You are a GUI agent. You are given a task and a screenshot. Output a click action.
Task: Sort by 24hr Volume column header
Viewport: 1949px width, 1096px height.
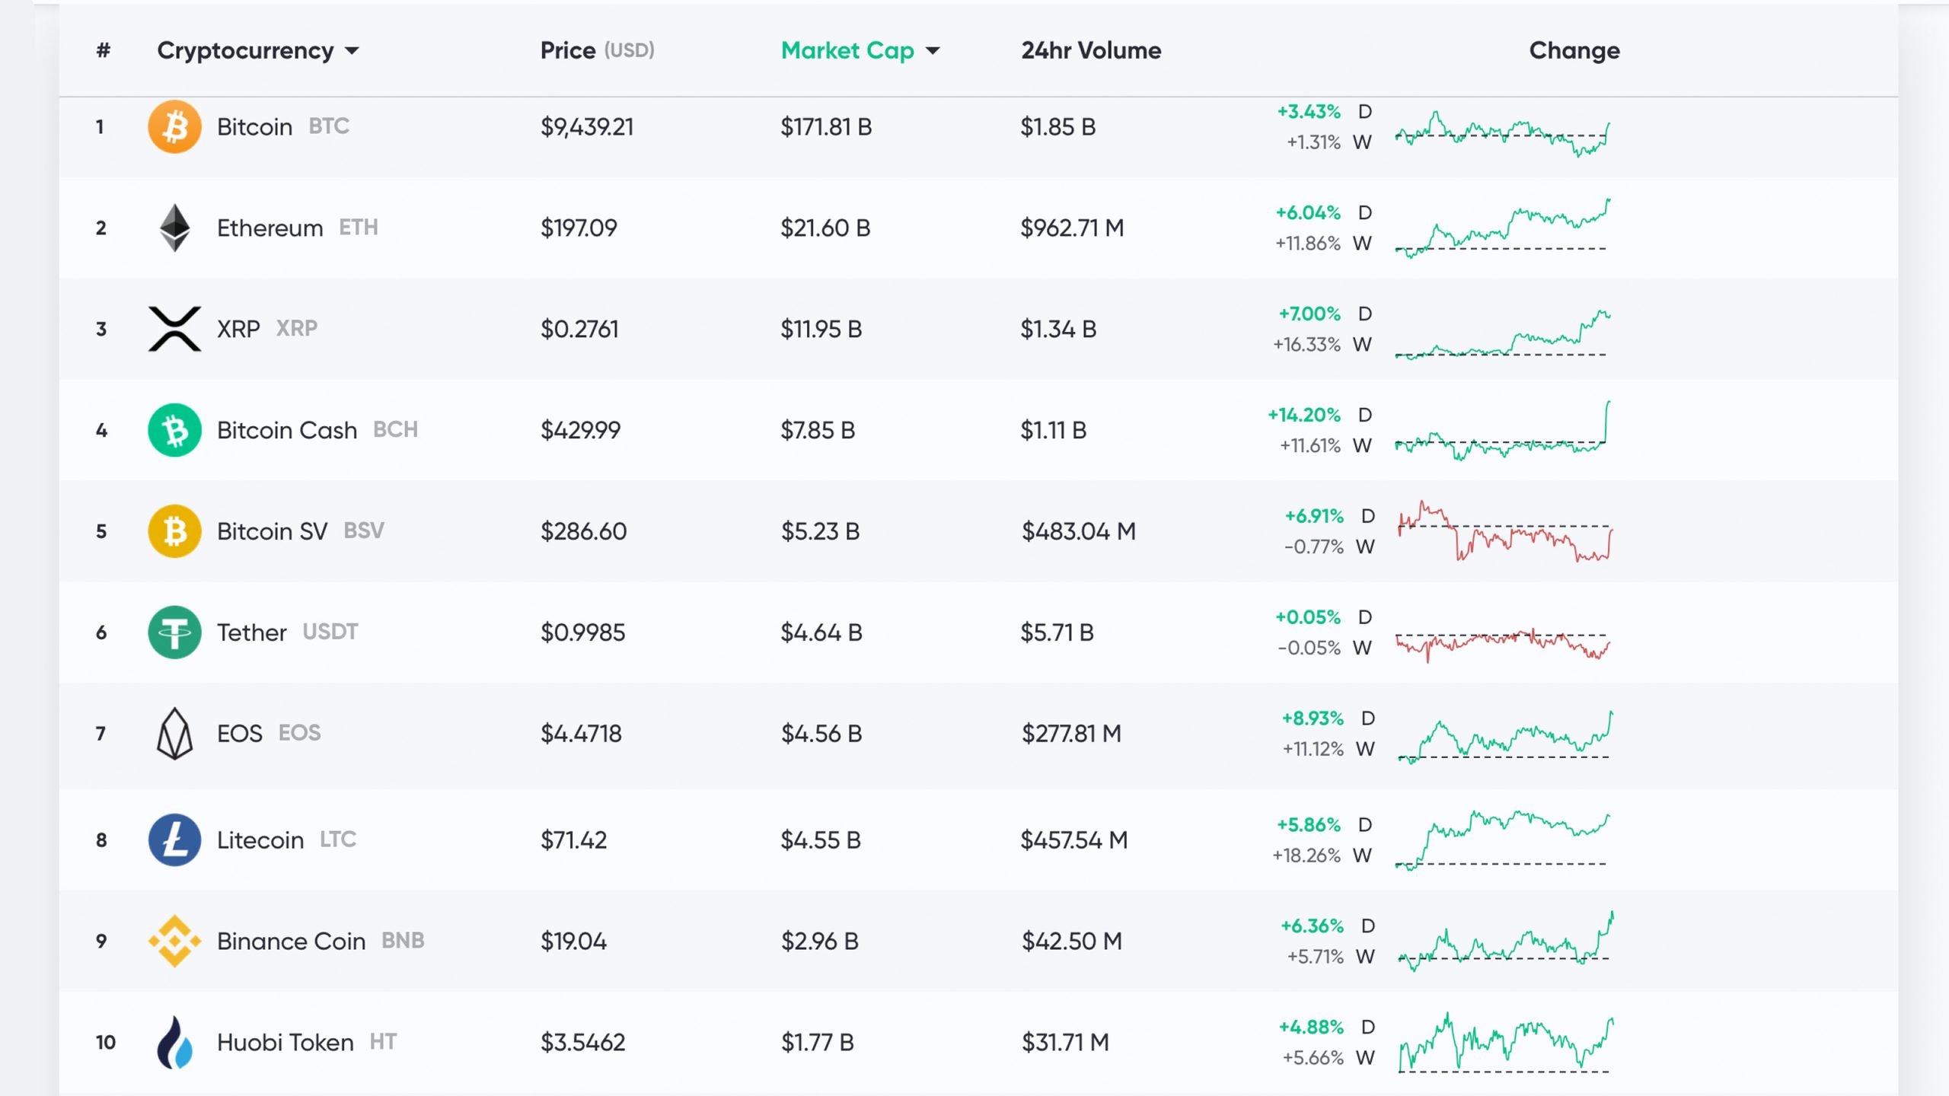coord(1091,50)
